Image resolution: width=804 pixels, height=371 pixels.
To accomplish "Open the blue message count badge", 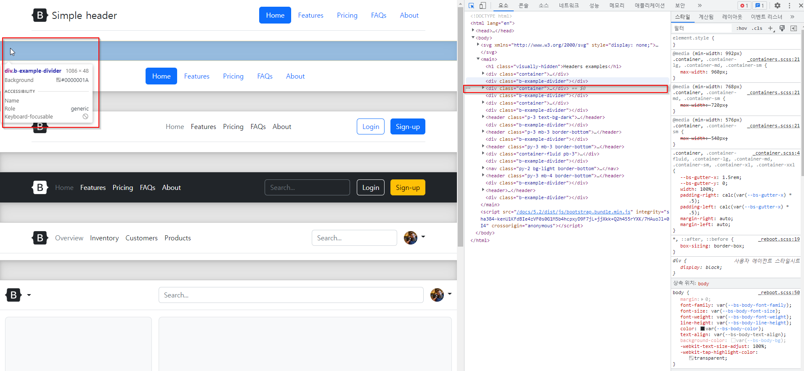I will [x=760, y=5].
